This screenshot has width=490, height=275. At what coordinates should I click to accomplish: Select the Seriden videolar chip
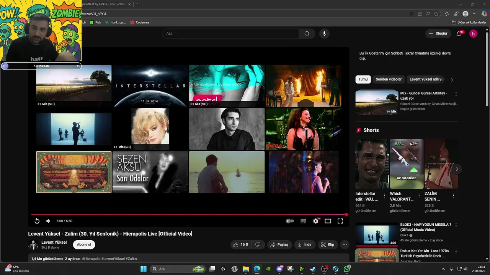[389, 79]
